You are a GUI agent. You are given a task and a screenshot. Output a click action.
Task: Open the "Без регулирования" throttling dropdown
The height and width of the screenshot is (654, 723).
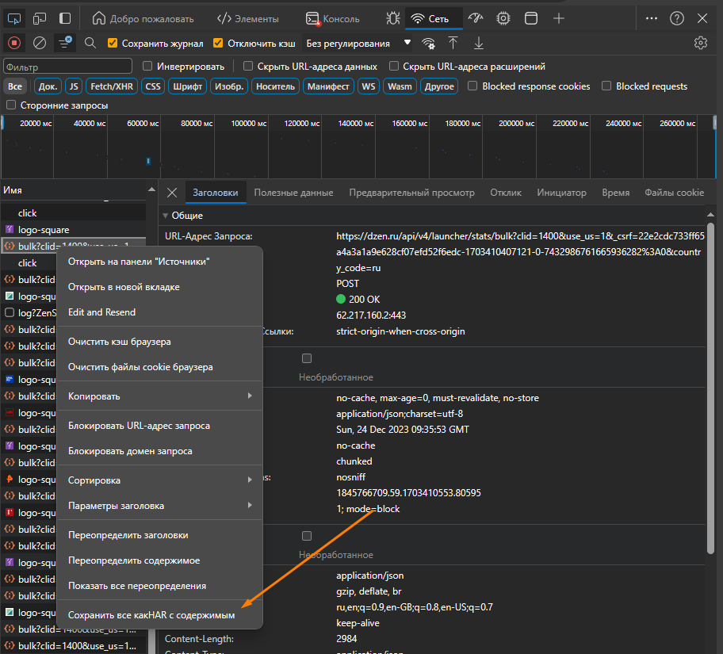[358, 44]
